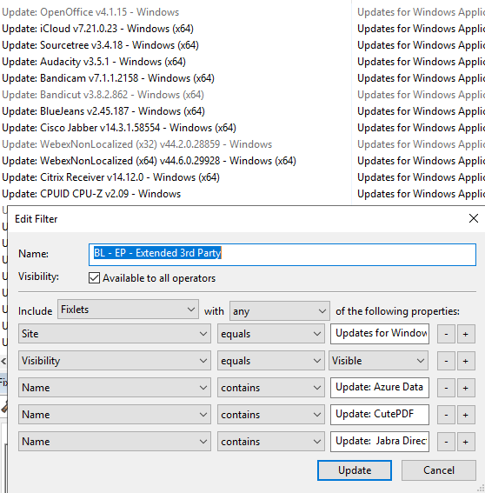Open the Name property dropdown in the Jabra Direct row
485x493 pixels.
(115, 442)
